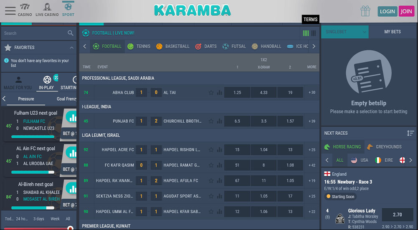Click the Favorites star icon

pos(8,48)
